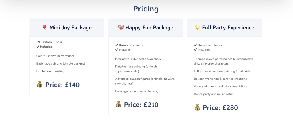Click 'Balloon workshop & surprise creations' item
293x120 pixels.
[220, 79]
